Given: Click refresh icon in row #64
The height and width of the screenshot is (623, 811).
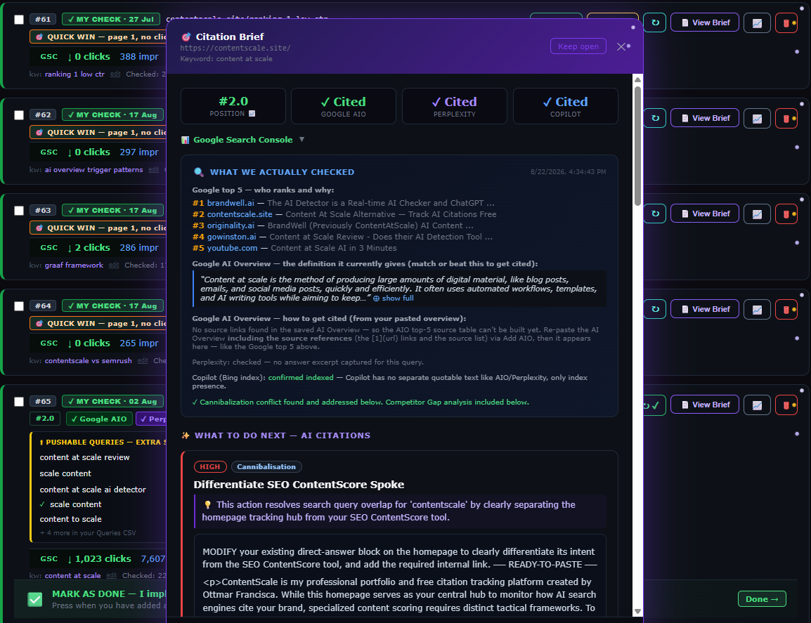Looking at the screenshot, I should pos(655,309).
